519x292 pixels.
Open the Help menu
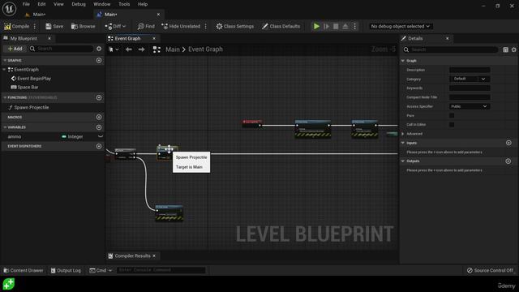[x=143, y=4]
